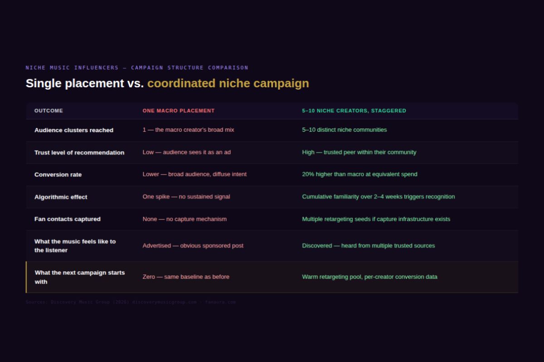Click the 'OUTCOME' column header

click(x=49, y=111)
